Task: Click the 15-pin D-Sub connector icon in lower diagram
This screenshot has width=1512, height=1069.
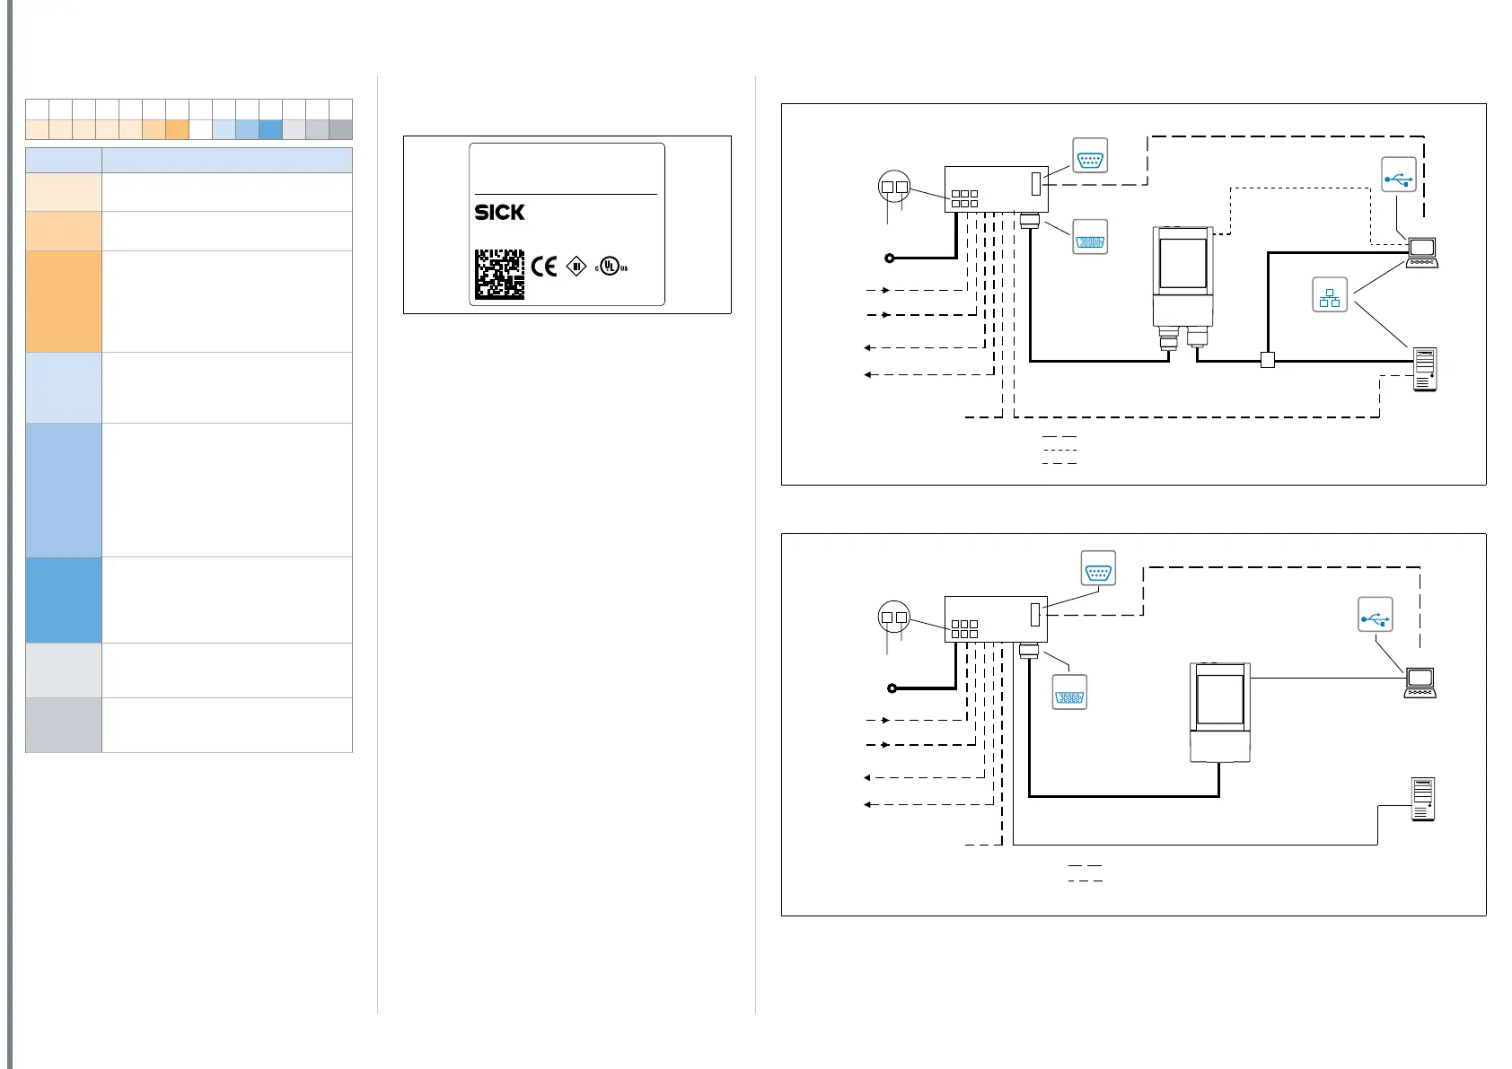Action: click(x=1069, y=692)
